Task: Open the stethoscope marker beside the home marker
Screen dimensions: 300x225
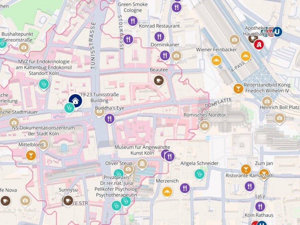Action: (x=69, y=108)
